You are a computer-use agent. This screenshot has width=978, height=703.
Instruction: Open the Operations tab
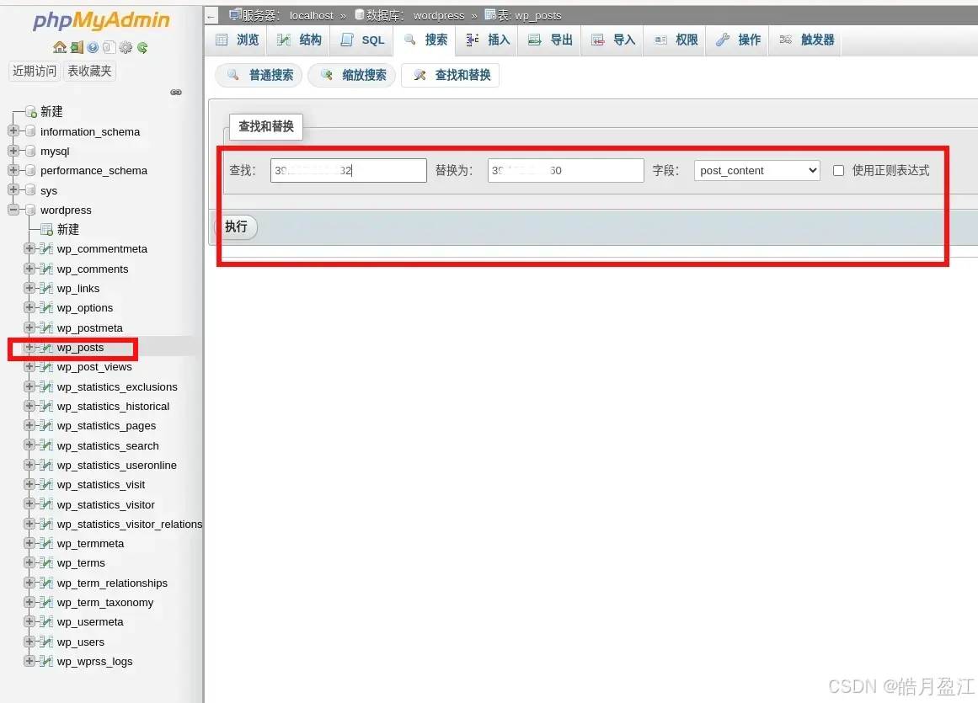(738, 40)
